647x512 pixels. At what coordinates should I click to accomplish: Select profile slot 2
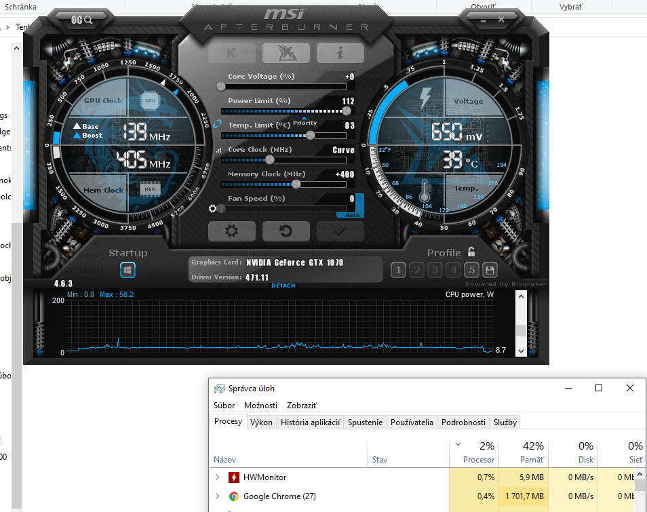(x=417, y=270)
